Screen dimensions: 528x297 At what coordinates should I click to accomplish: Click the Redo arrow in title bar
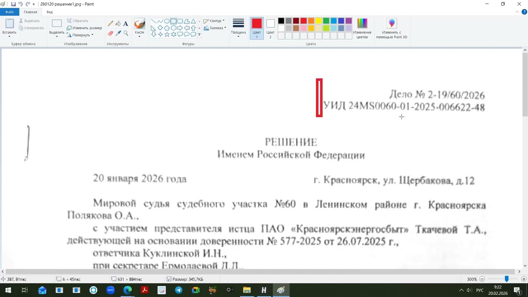tap(28, 4)
